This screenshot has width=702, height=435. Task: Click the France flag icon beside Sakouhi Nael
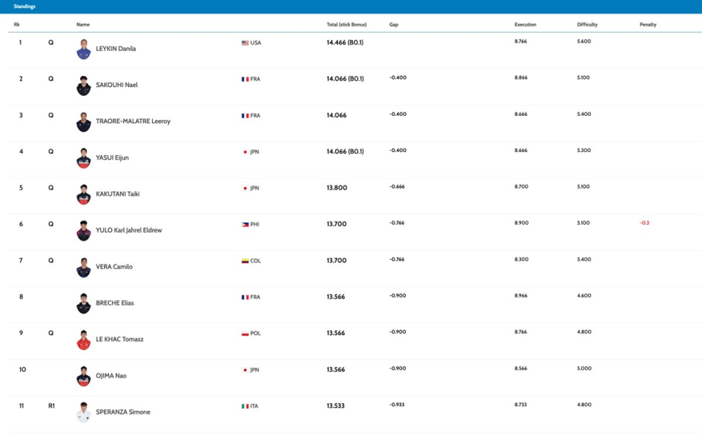coord(245,79)
